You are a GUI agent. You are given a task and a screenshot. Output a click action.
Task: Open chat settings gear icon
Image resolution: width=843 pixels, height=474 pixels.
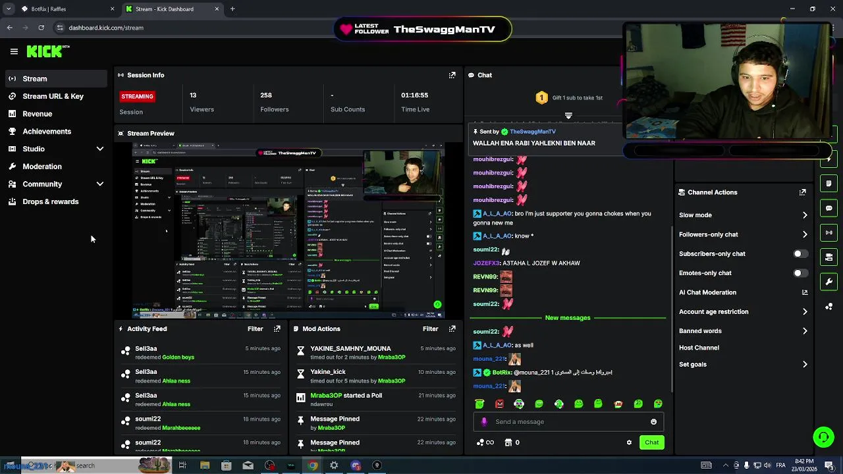coord(629,442)
